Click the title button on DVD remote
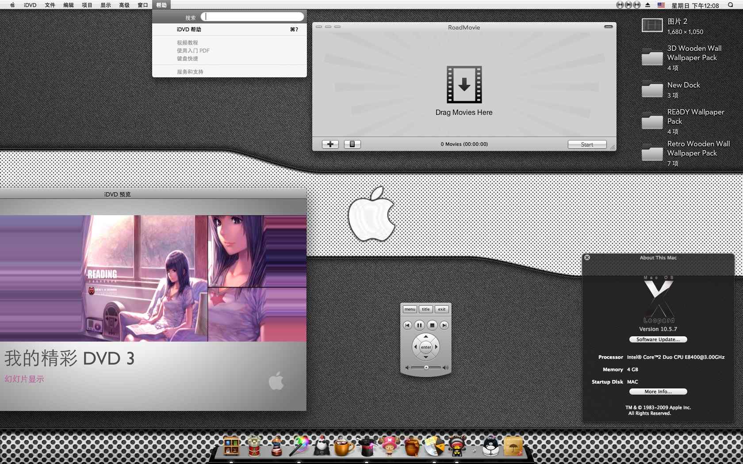743x464 pixels. 426,309
